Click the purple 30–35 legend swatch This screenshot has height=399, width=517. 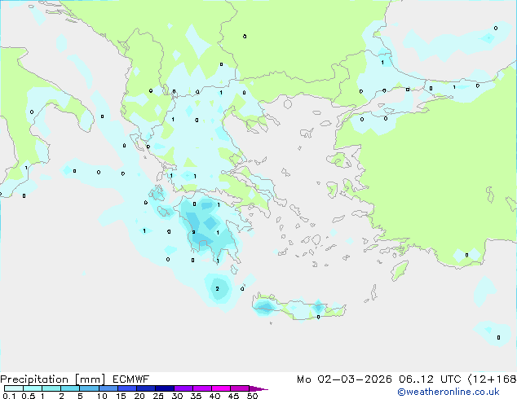(x=183, y=388)
